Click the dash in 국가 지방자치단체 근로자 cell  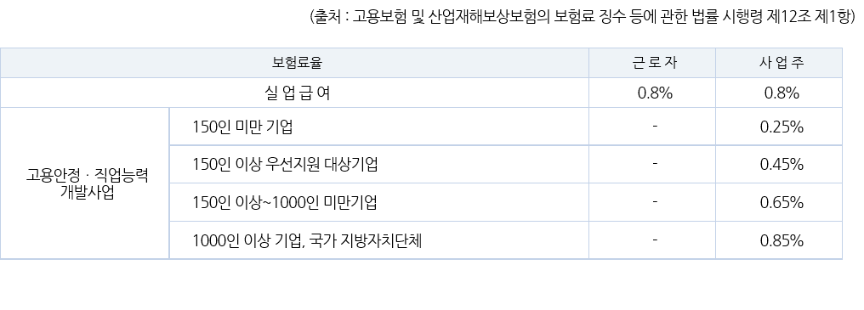pos(655,240)
